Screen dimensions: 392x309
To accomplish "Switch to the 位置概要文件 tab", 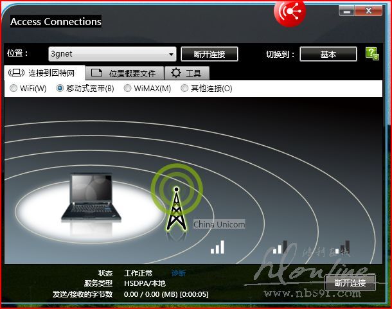I will click(125, 73).
